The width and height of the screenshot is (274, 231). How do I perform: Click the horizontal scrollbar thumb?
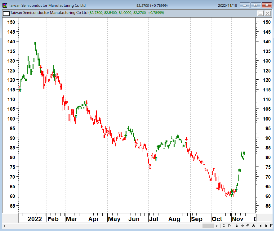[x=208, y=226]
